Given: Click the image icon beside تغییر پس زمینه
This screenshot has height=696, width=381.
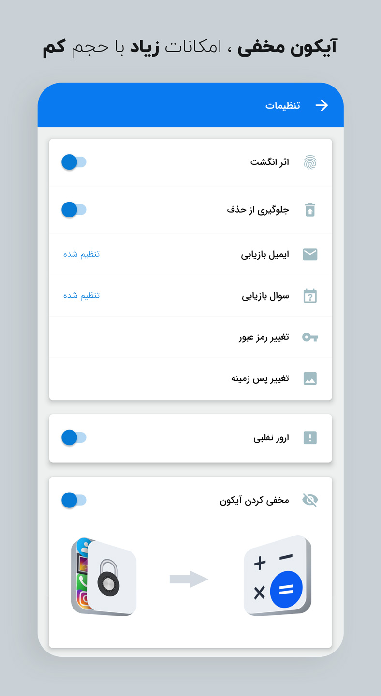Looking at the screenshot, I should click(x=310, y=378).
